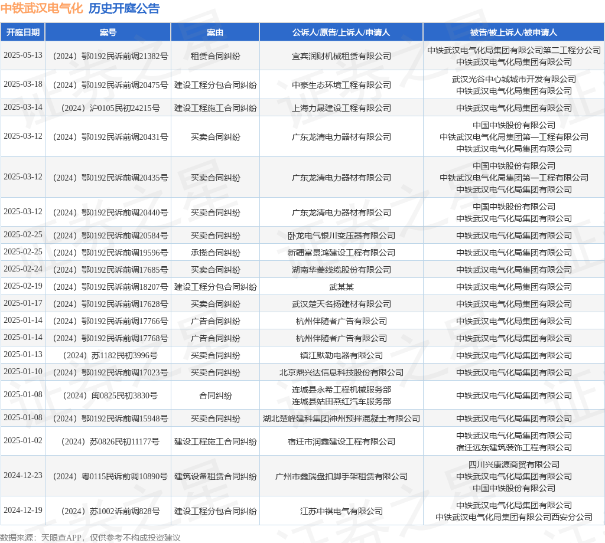
Task: Click plaintiff 湖南华菱线缆股份有限公司
Action: (x=341, y=270)
